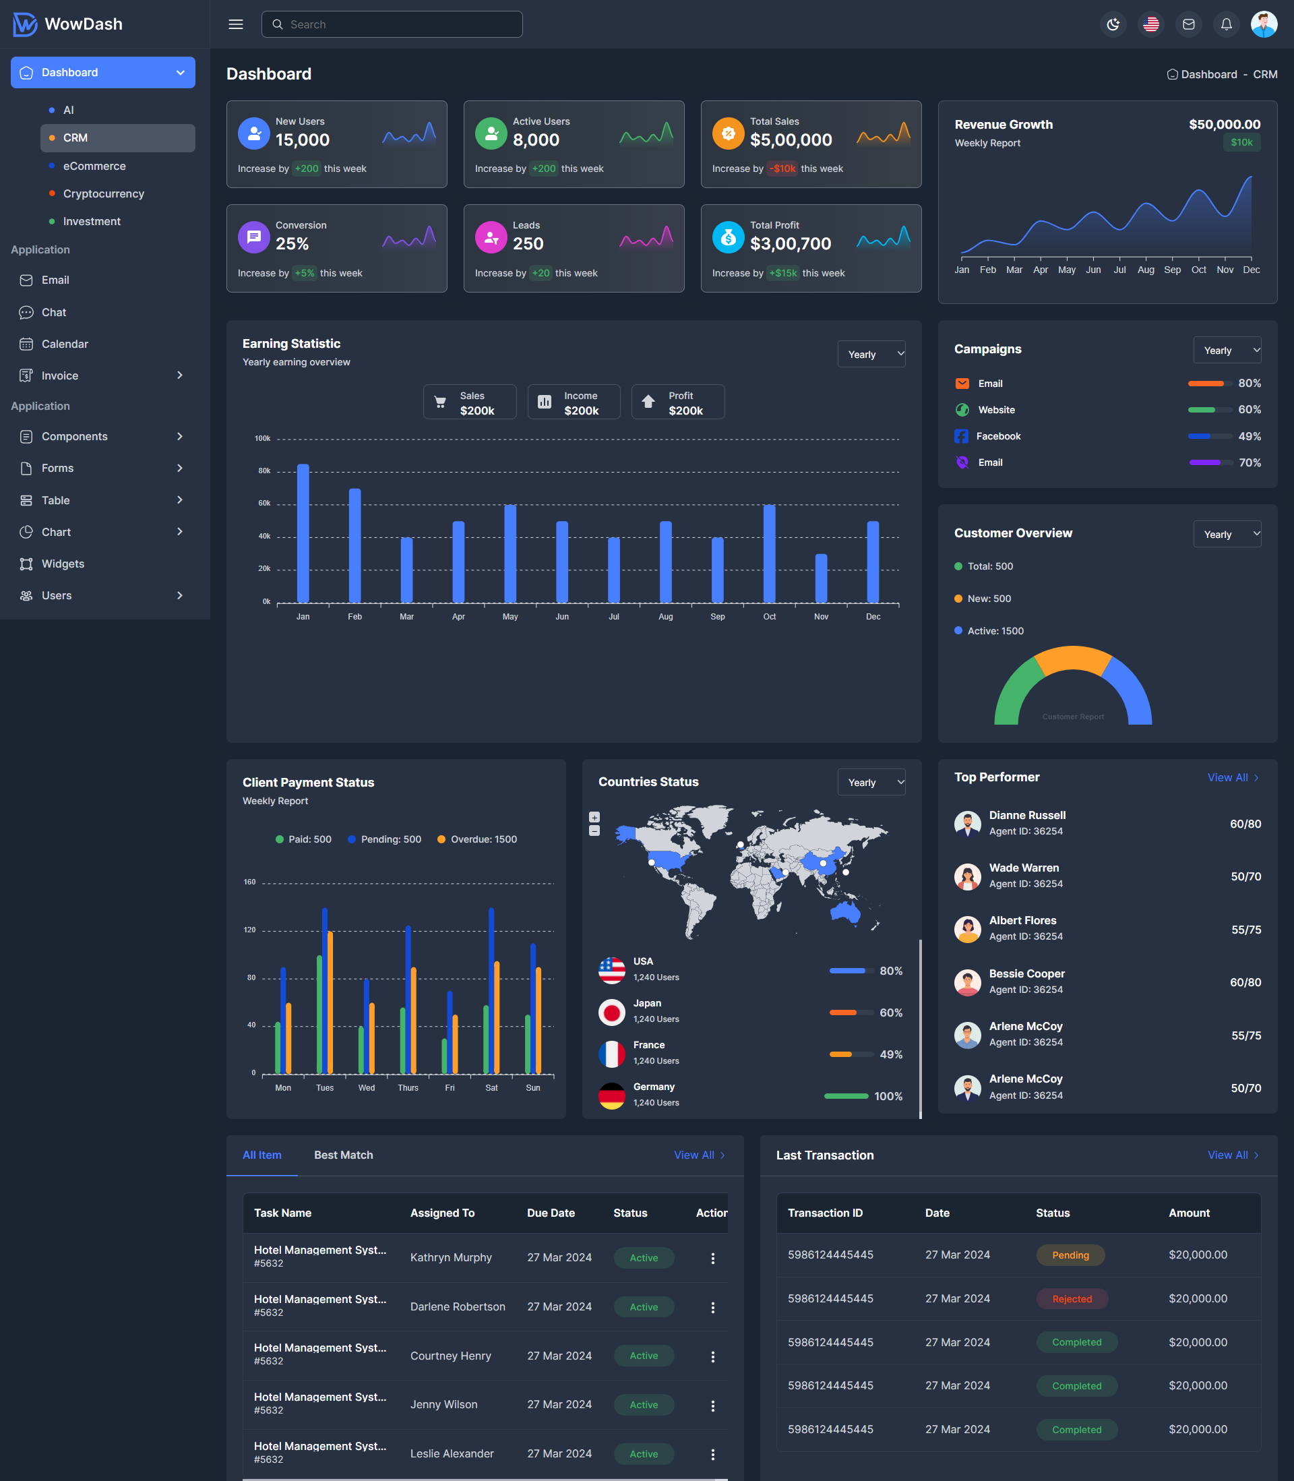Expand the Components sidebar section
1294x1481 pixels.
click(74, 436)
